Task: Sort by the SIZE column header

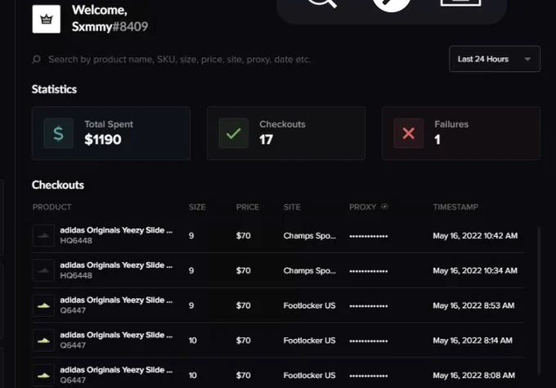Action: click(x=197, y=207)
